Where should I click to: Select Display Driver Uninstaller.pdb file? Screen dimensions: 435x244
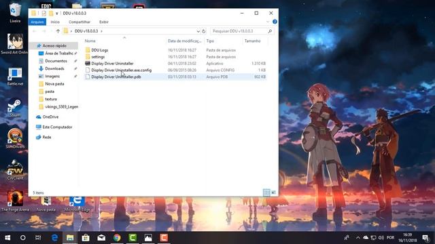(116, 77)
